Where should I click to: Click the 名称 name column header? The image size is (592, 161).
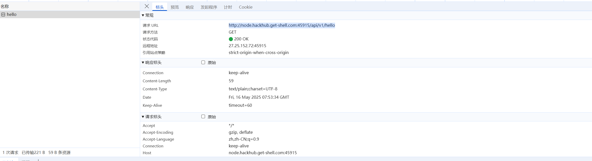click(5, 6)
